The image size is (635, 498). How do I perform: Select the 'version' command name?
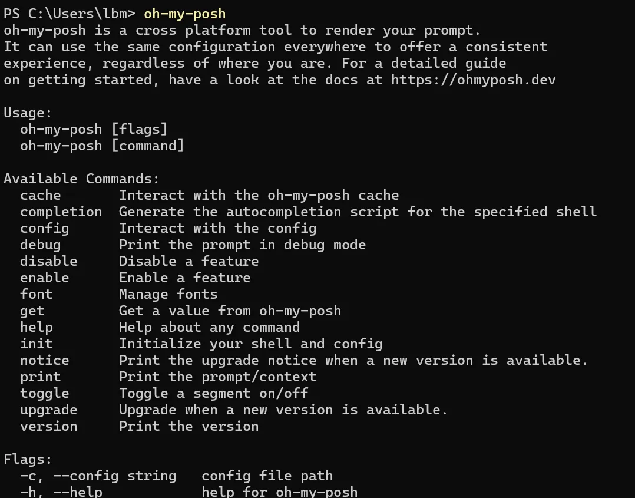point(49,426)
